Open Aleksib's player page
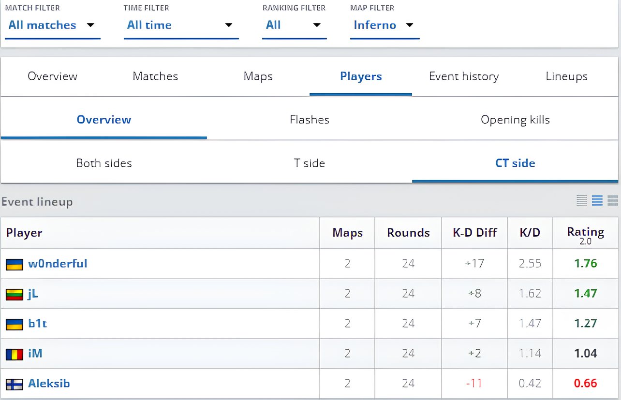 tap(49, 384)
